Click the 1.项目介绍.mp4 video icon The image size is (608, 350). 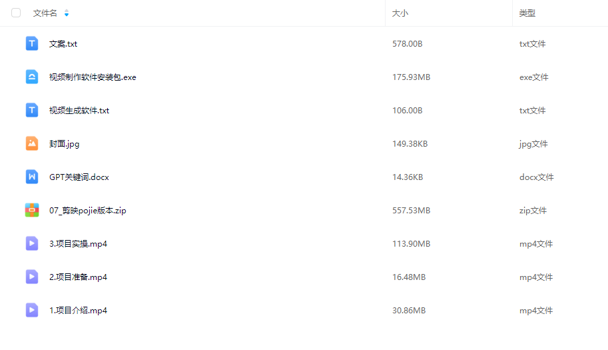point(32,311)
